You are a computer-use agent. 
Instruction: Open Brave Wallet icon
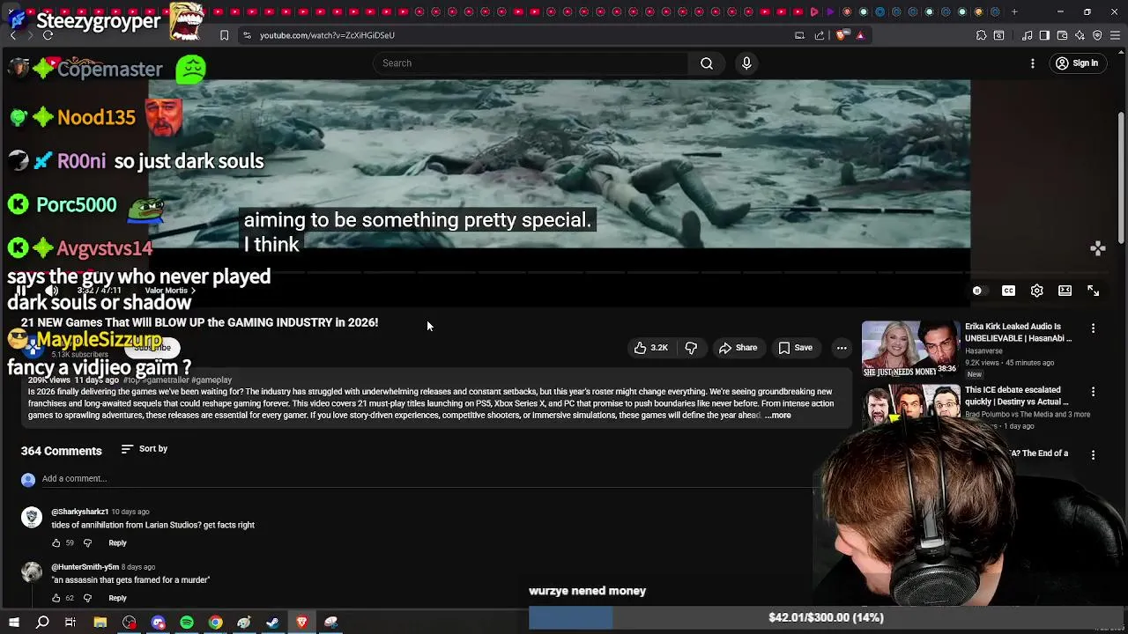[1062, 35]
